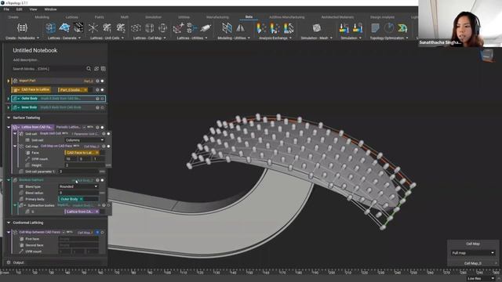Click the white cylinder lattice utilities icon
The height and width of the screenshot is (282, 502).
pyautogui.click(x=206, y=28)
